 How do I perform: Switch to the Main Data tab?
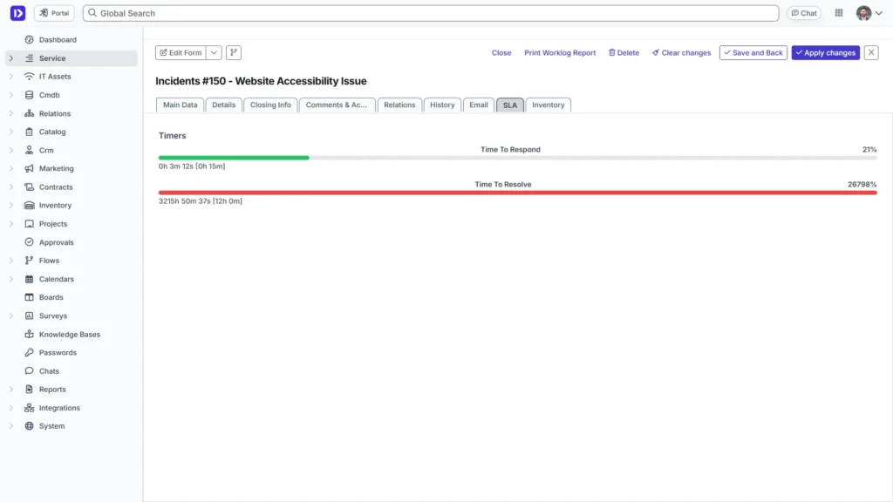(180, 105)
